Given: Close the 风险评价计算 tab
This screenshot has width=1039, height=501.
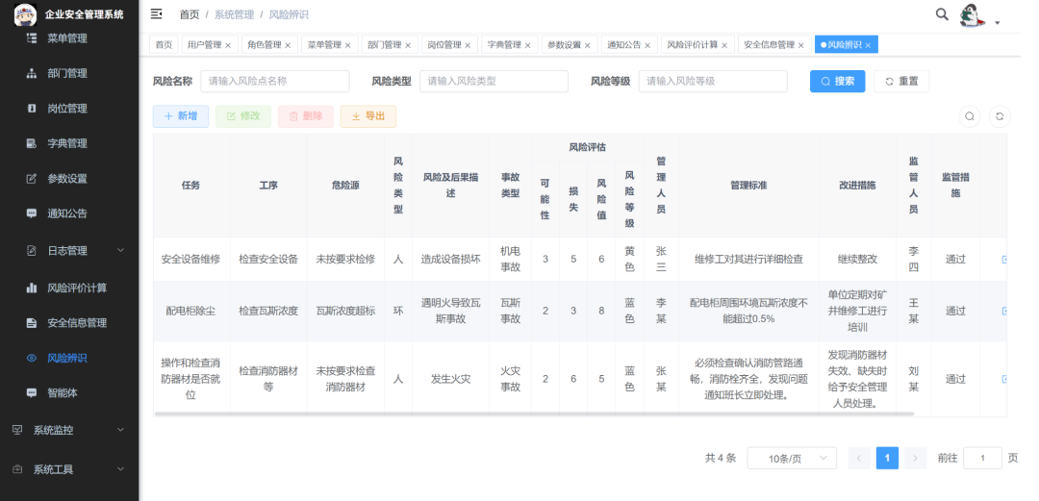Looking at the screenshot, I should click(x=724, y=46).
